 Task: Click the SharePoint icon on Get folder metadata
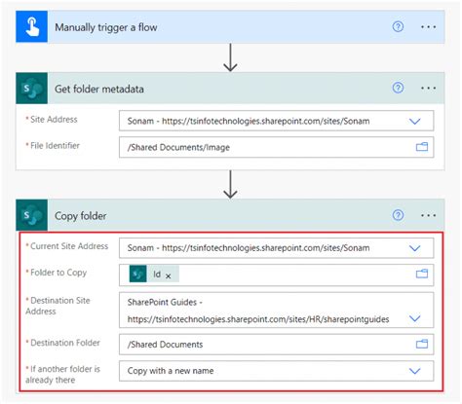pyautogui.click(x=32, y=89)
